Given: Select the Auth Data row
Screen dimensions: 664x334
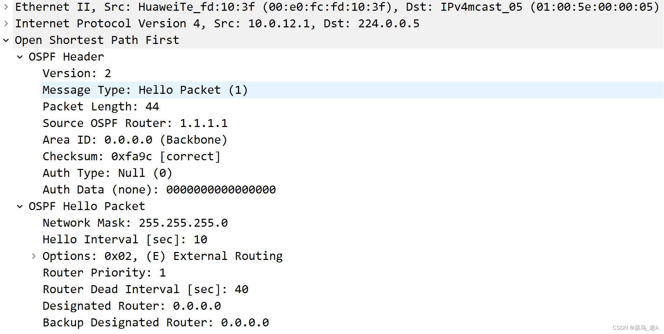Looking at the screenshot, I should click(159, 189).
